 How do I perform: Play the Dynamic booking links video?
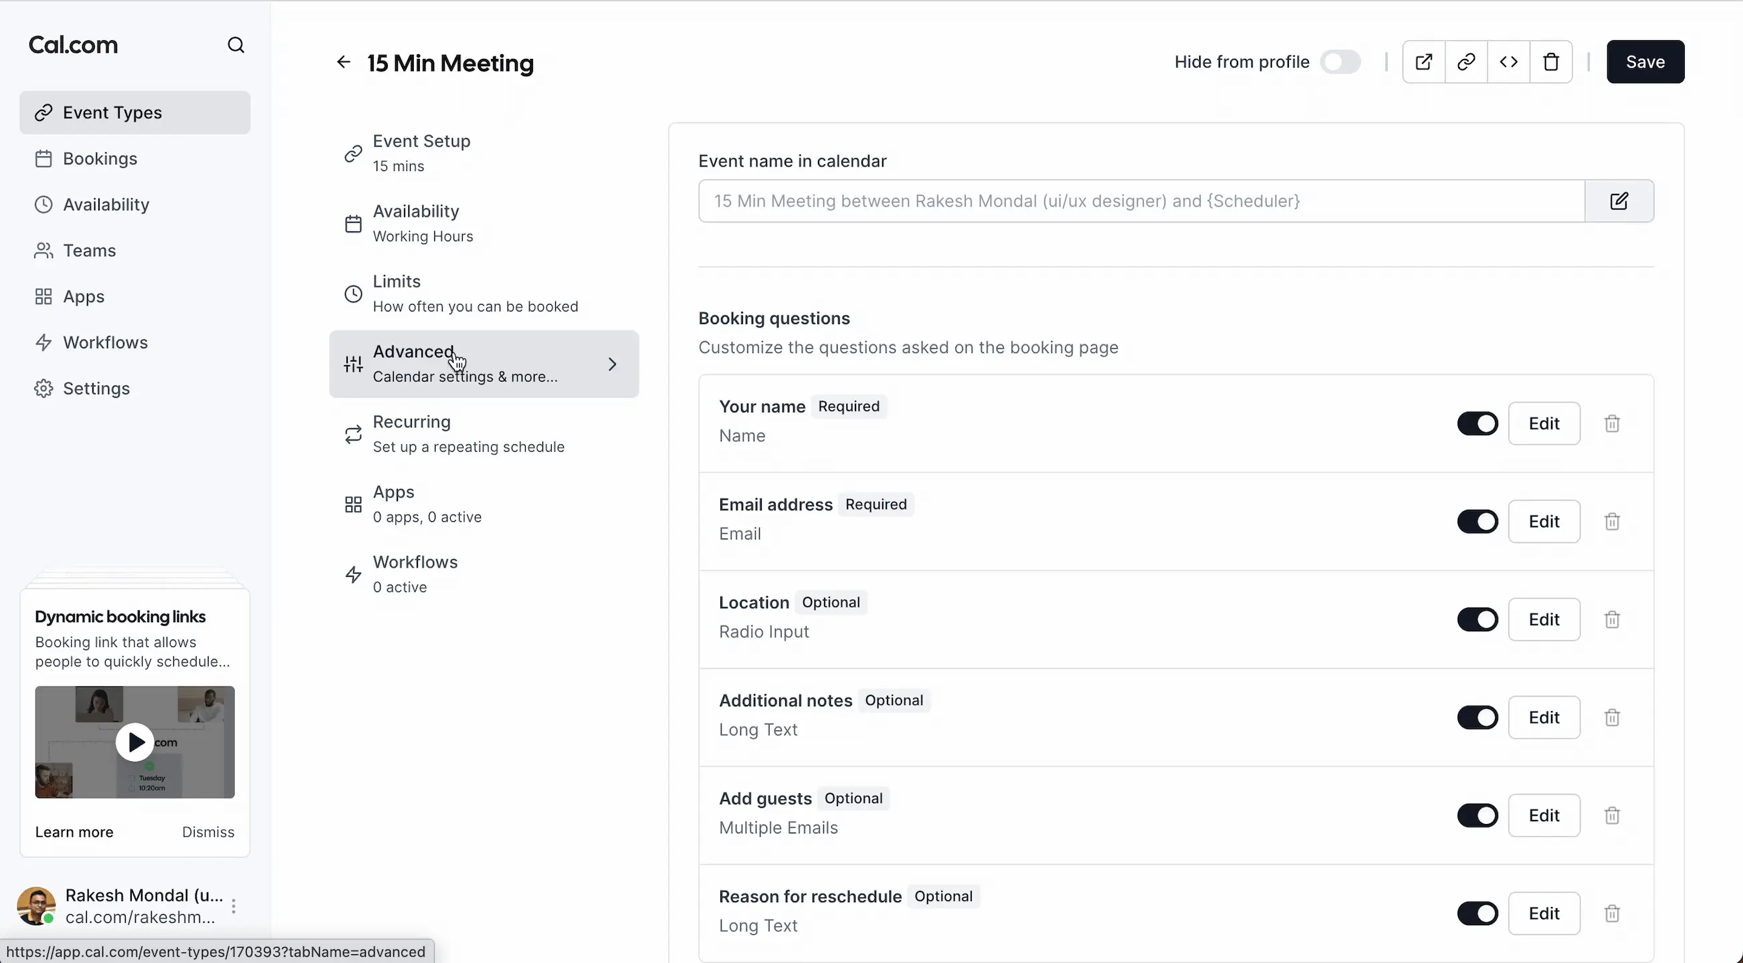pyautogui.click(x=134, y=742)
